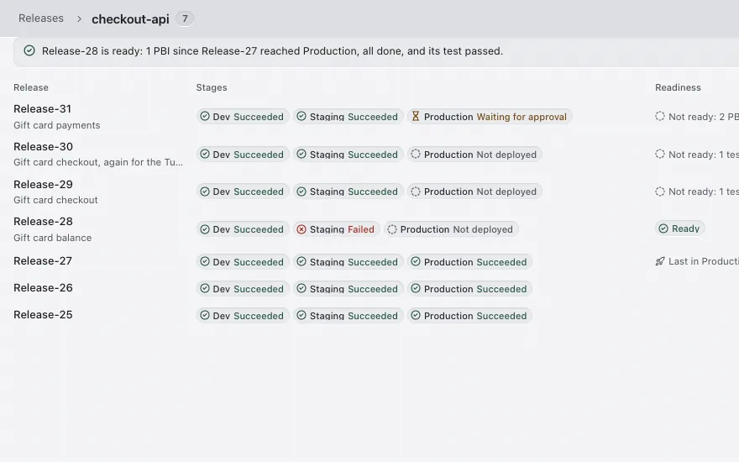Click dashed circle icon in Release-30 Production pill
739x462 pixels.
415,154
